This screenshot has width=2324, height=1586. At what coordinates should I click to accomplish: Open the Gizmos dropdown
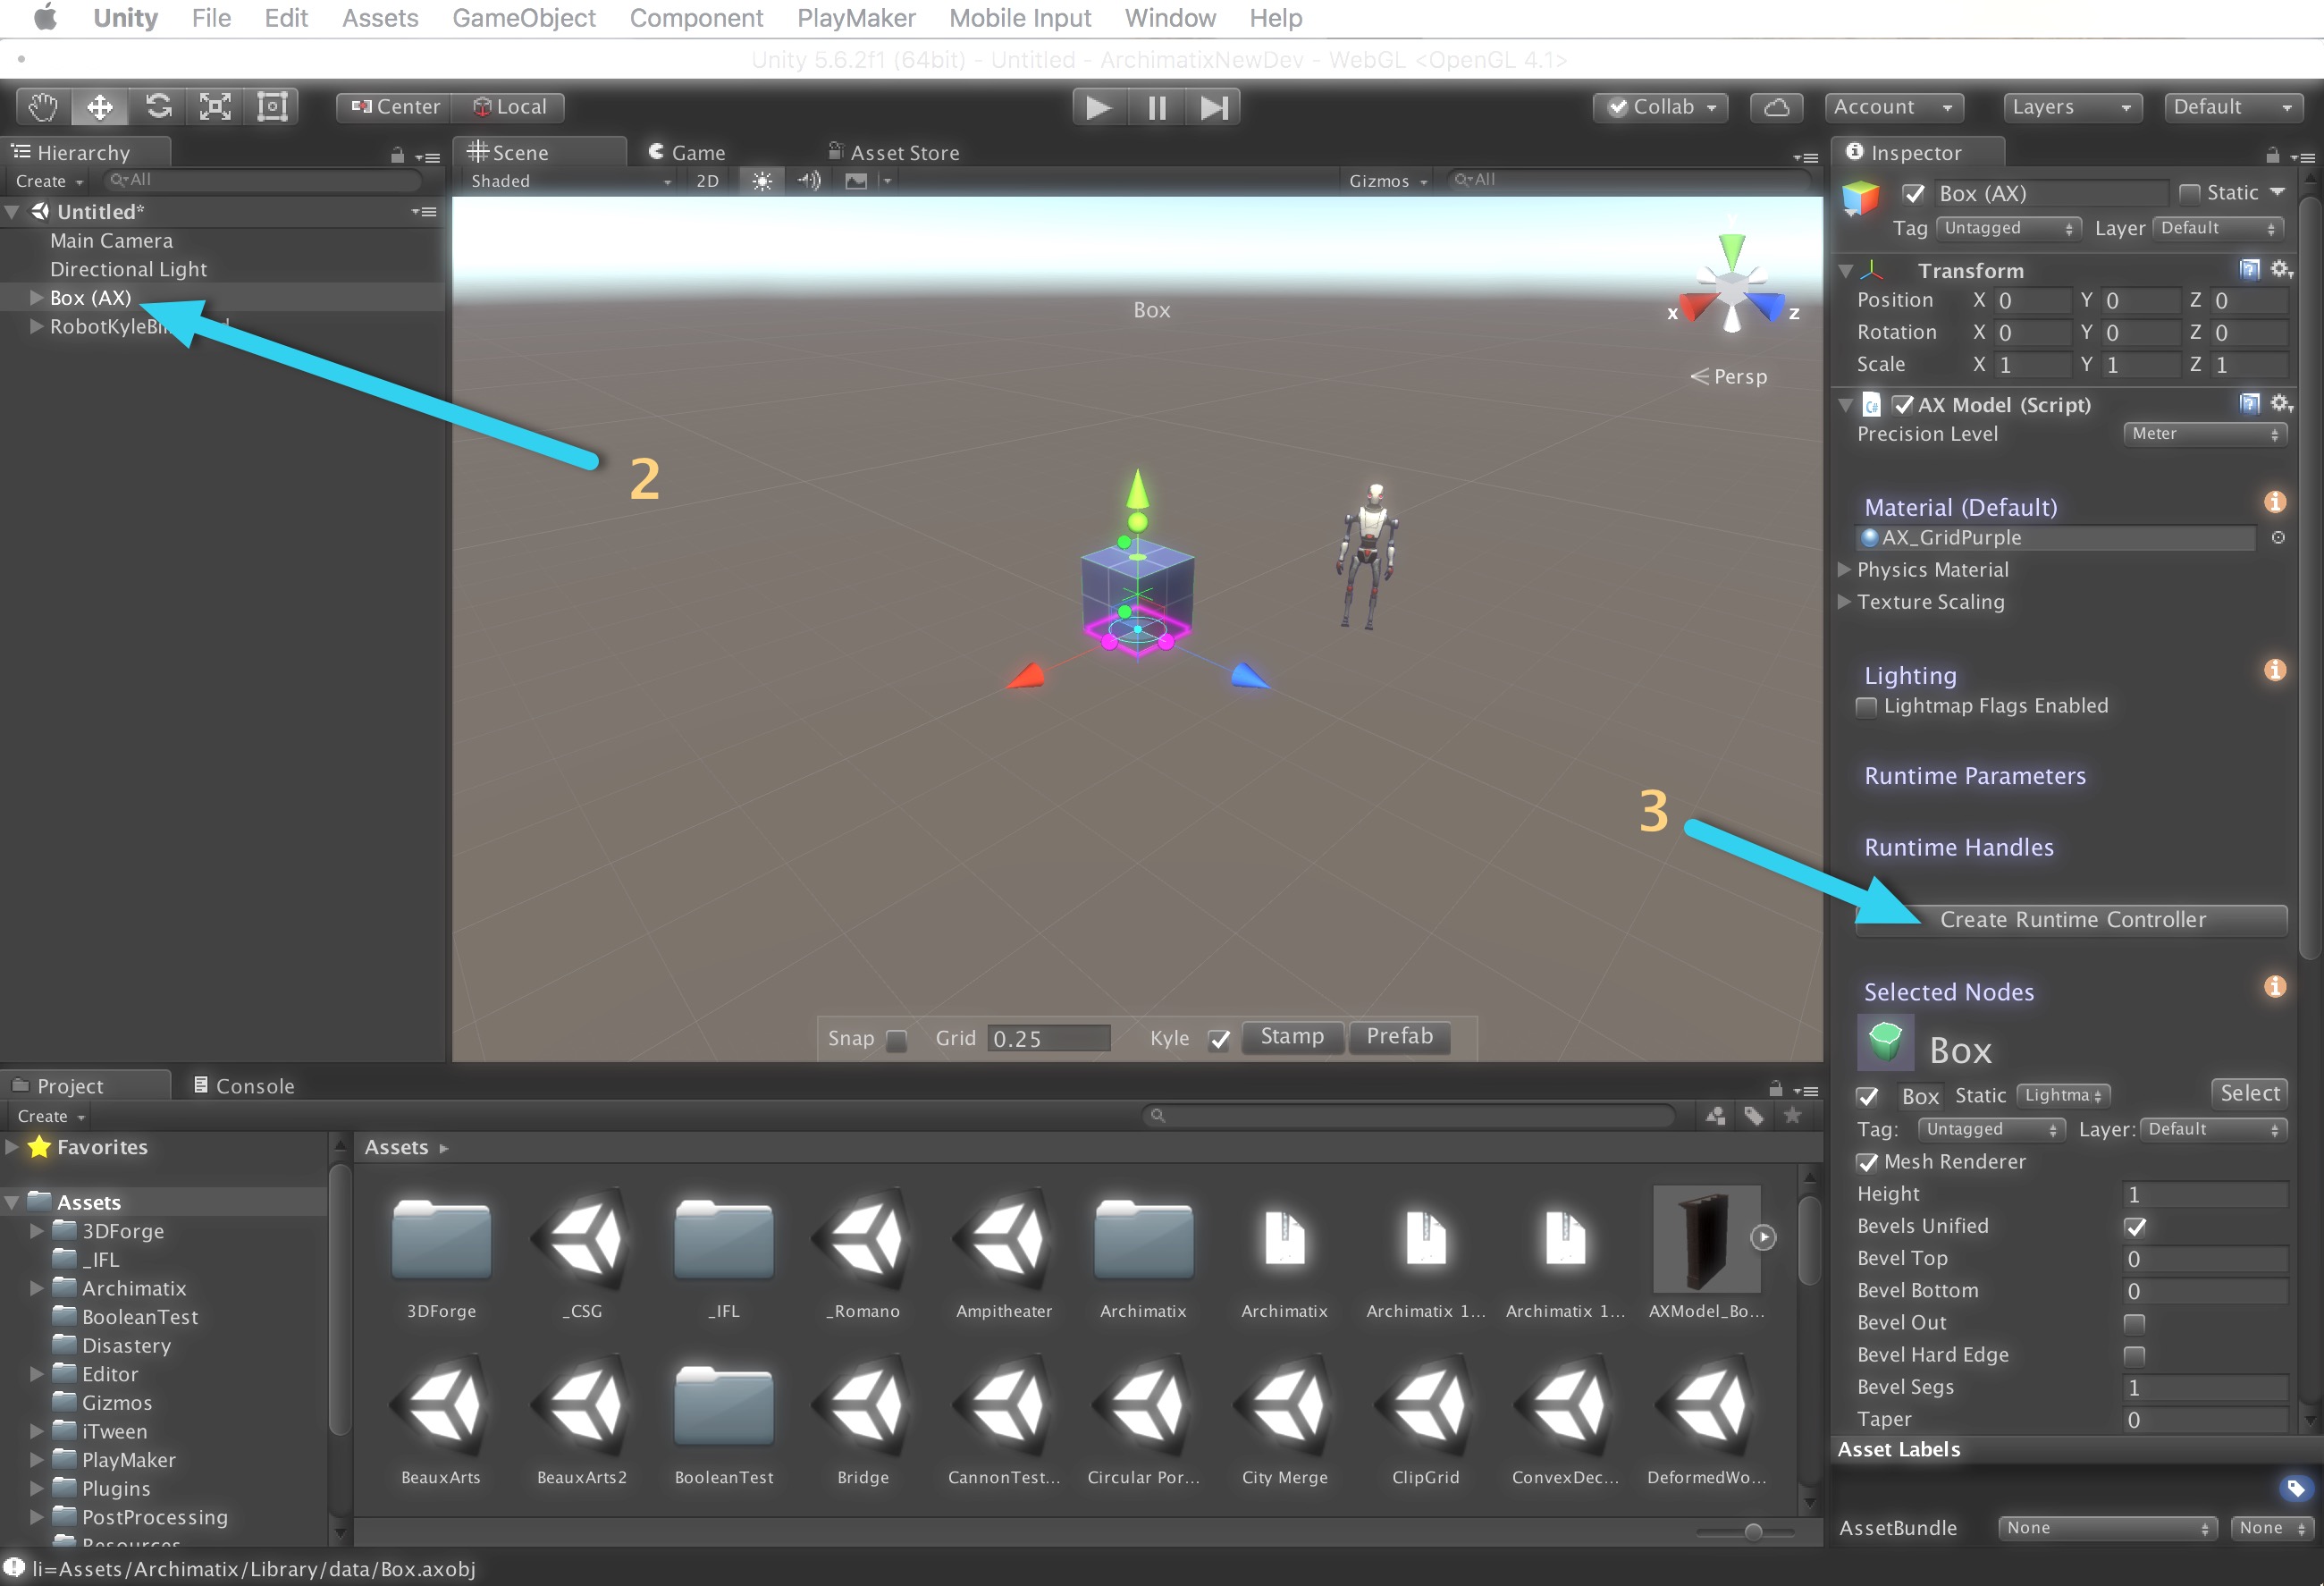(1387, 181)
